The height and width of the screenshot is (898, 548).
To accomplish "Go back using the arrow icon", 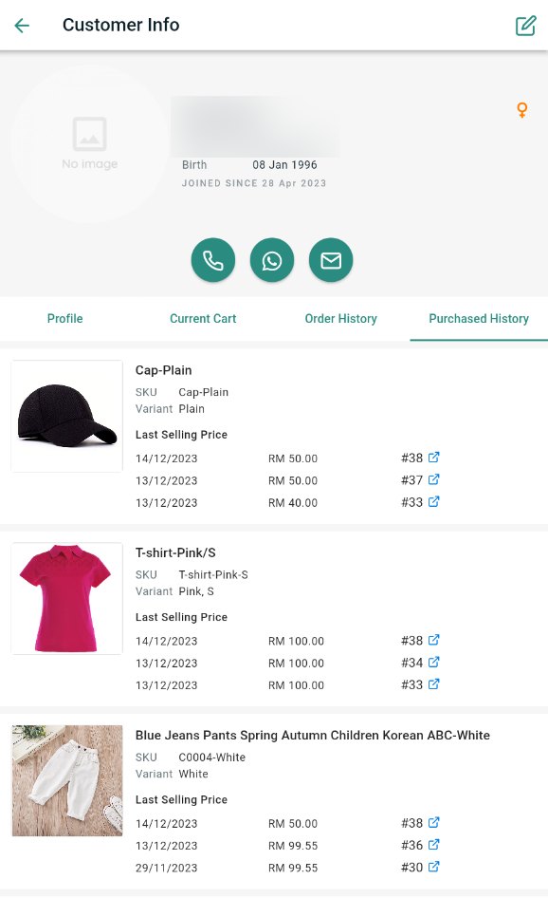I will click(22, 26).
